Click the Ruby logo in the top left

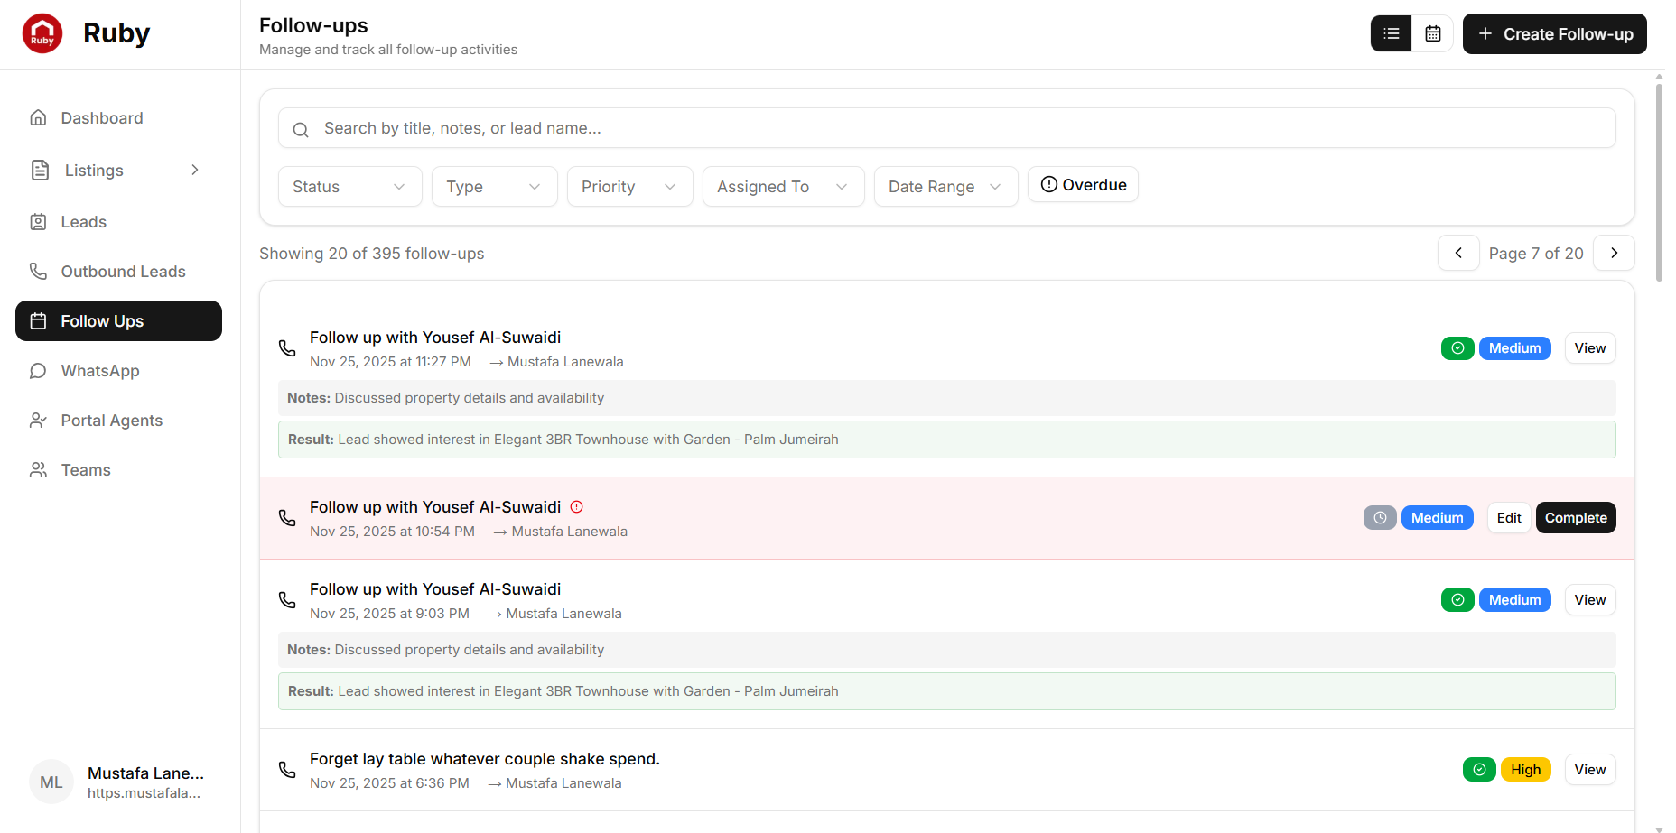[x=42, y=32]
